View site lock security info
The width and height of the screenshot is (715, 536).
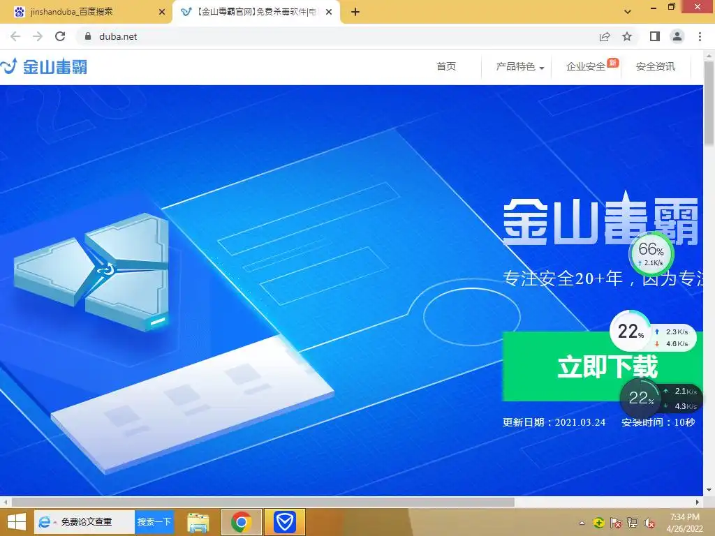[88, 36]
